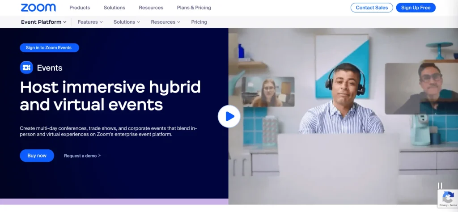Expand the Resources dropdown in the sub-navigation
Viewport: 458px width, 212px height.
(165, 22)
